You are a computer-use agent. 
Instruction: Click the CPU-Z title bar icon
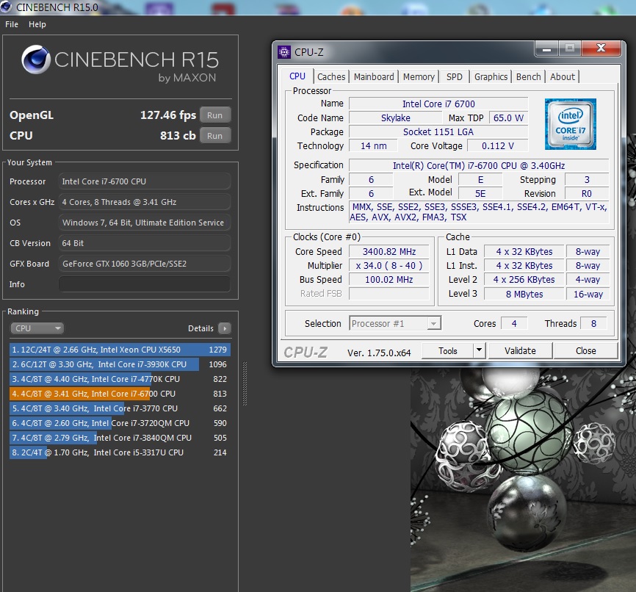pyautogui.click(x=284, y=51)
